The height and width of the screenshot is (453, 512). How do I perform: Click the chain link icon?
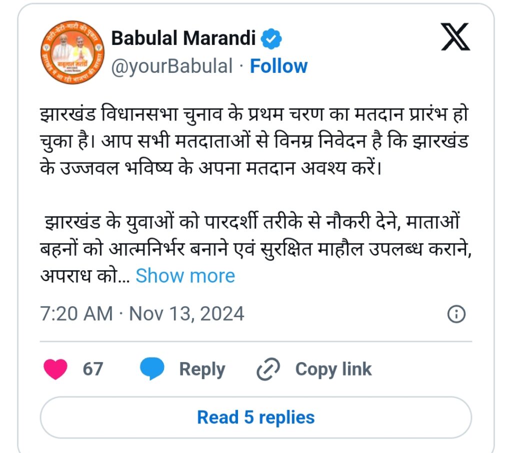pos(268,369)
